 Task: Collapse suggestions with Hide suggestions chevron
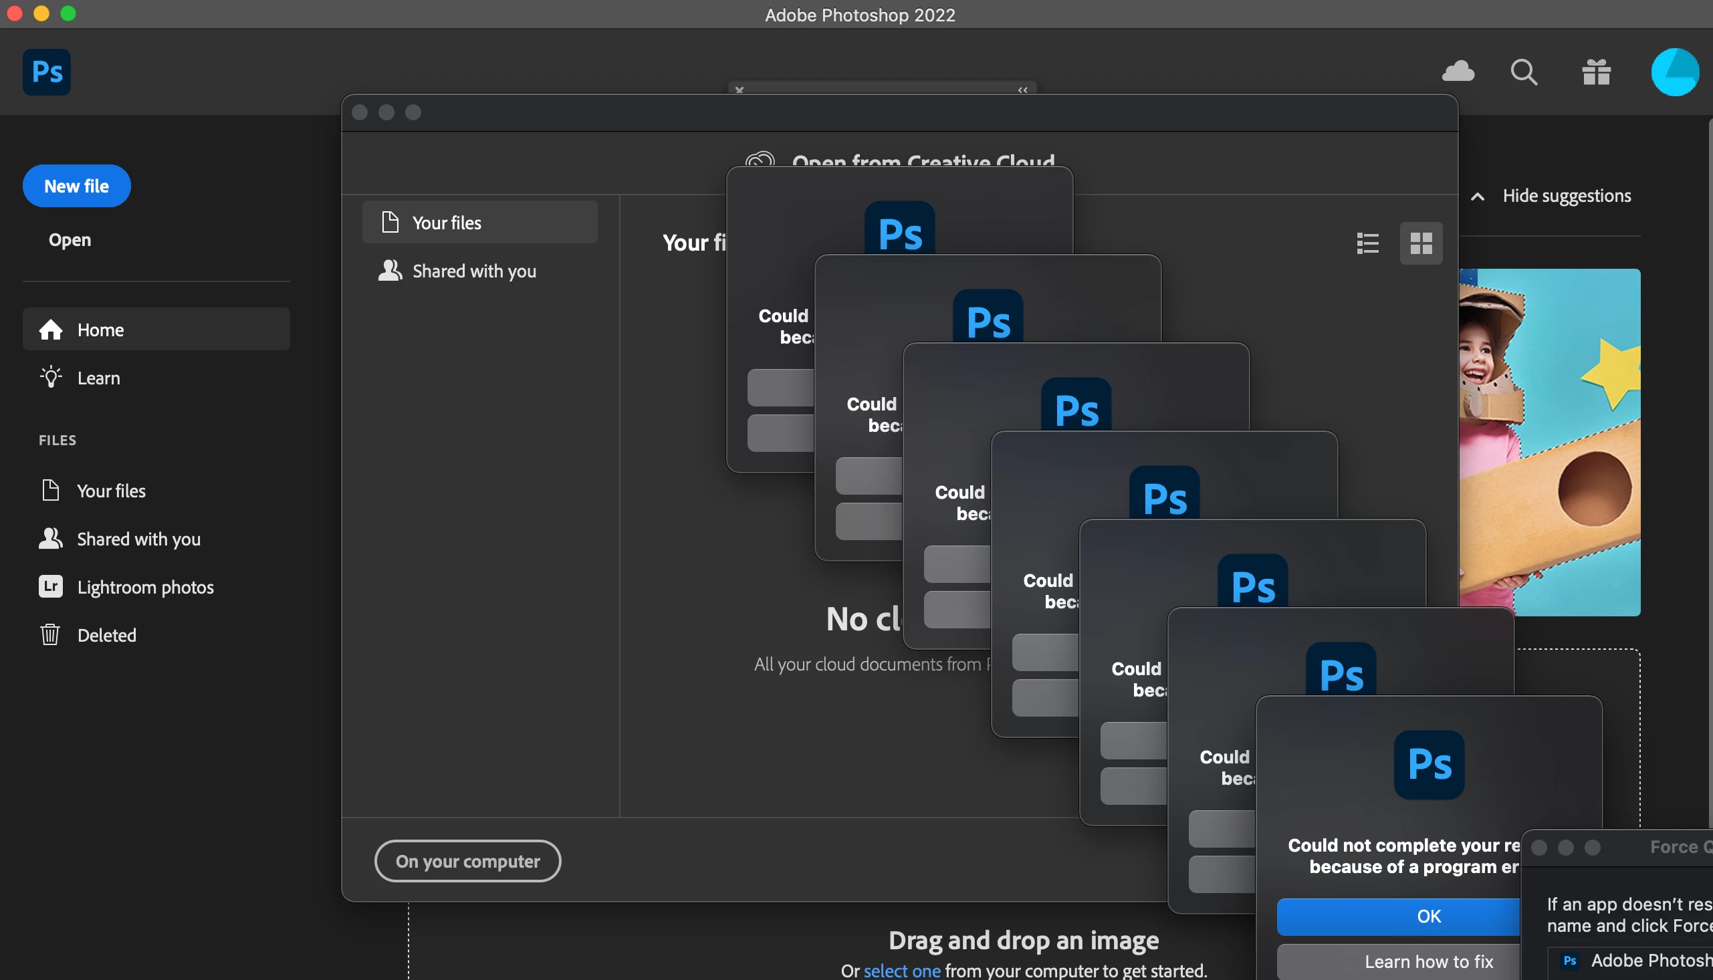(x=1478, y=197)
